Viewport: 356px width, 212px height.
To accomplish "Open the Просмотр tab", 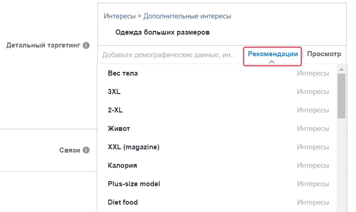I will pyautogui.click(x=324, y=54).
